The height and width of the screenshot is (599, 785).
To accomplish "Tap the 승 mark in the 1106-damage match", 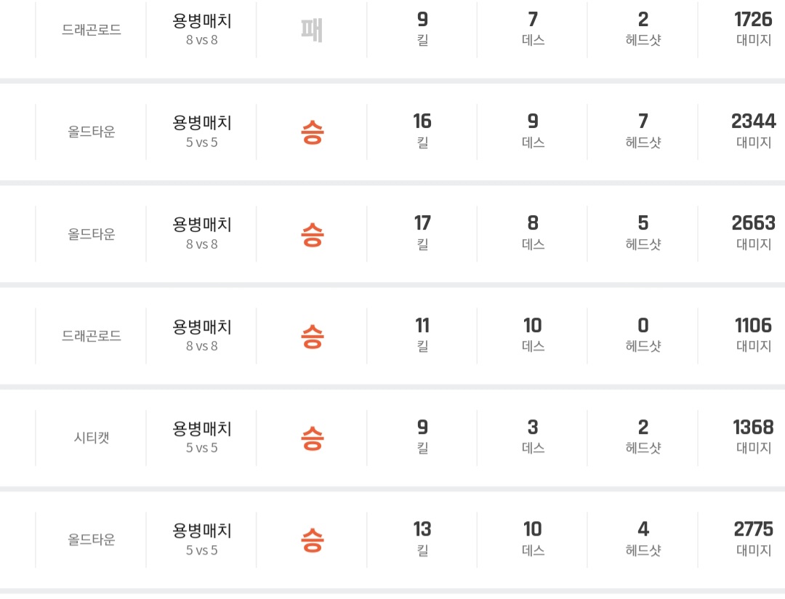I will [312, 336].
